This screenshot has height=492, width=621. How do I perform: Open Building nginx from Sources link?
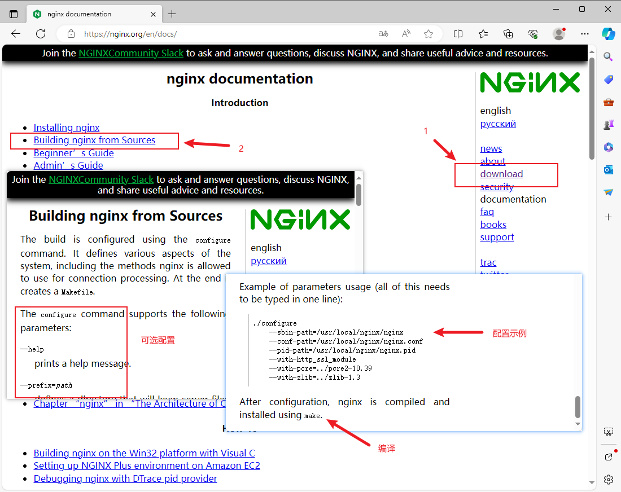94,140
